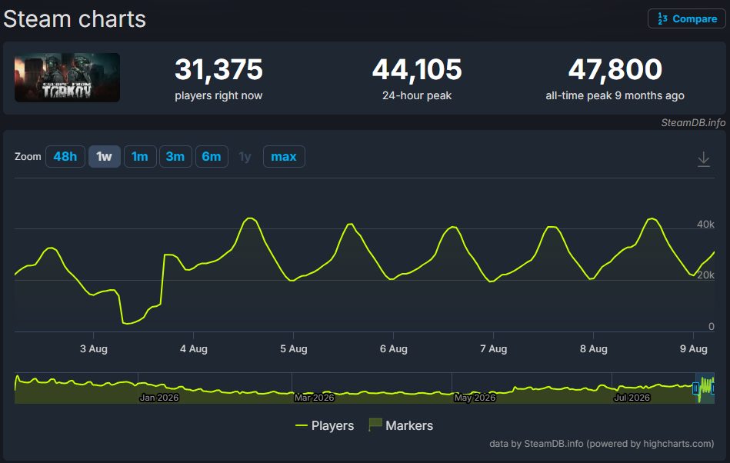This screenshot has width=730, height=463.
Task: Set chart zoom to 48h
Action: click(65, 156)
